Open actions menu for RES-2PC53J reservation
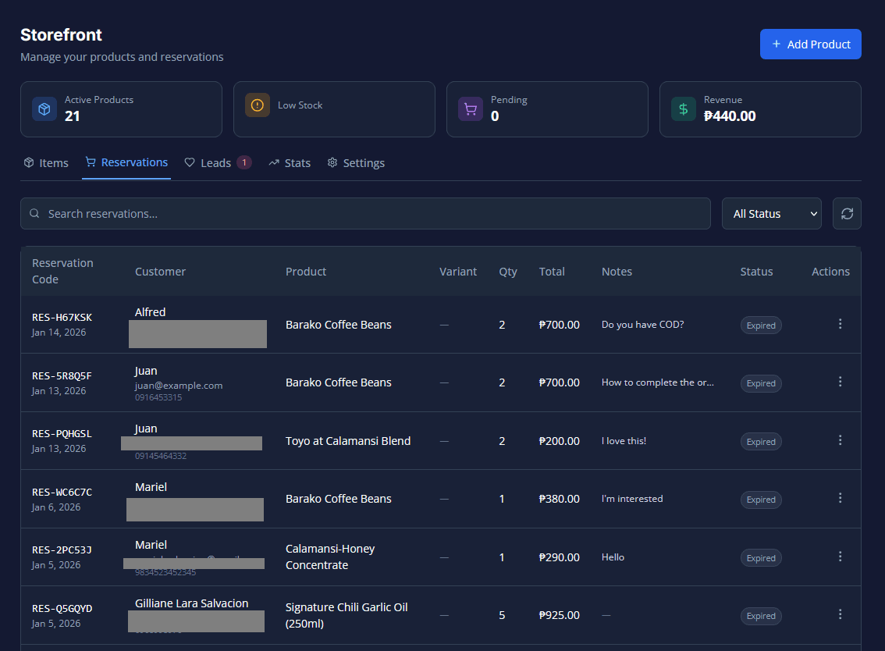 pos(840,557)
